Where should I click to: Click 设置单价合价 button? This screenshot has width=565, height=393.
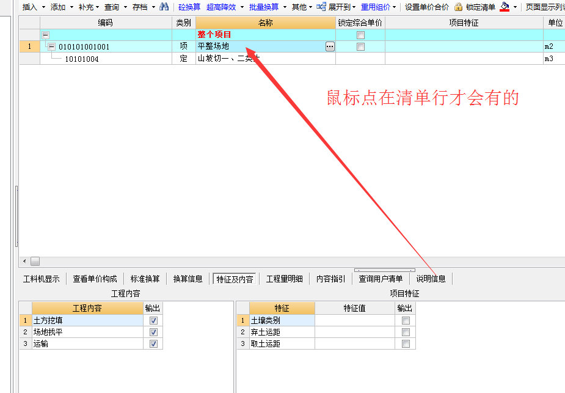(426, 7)
